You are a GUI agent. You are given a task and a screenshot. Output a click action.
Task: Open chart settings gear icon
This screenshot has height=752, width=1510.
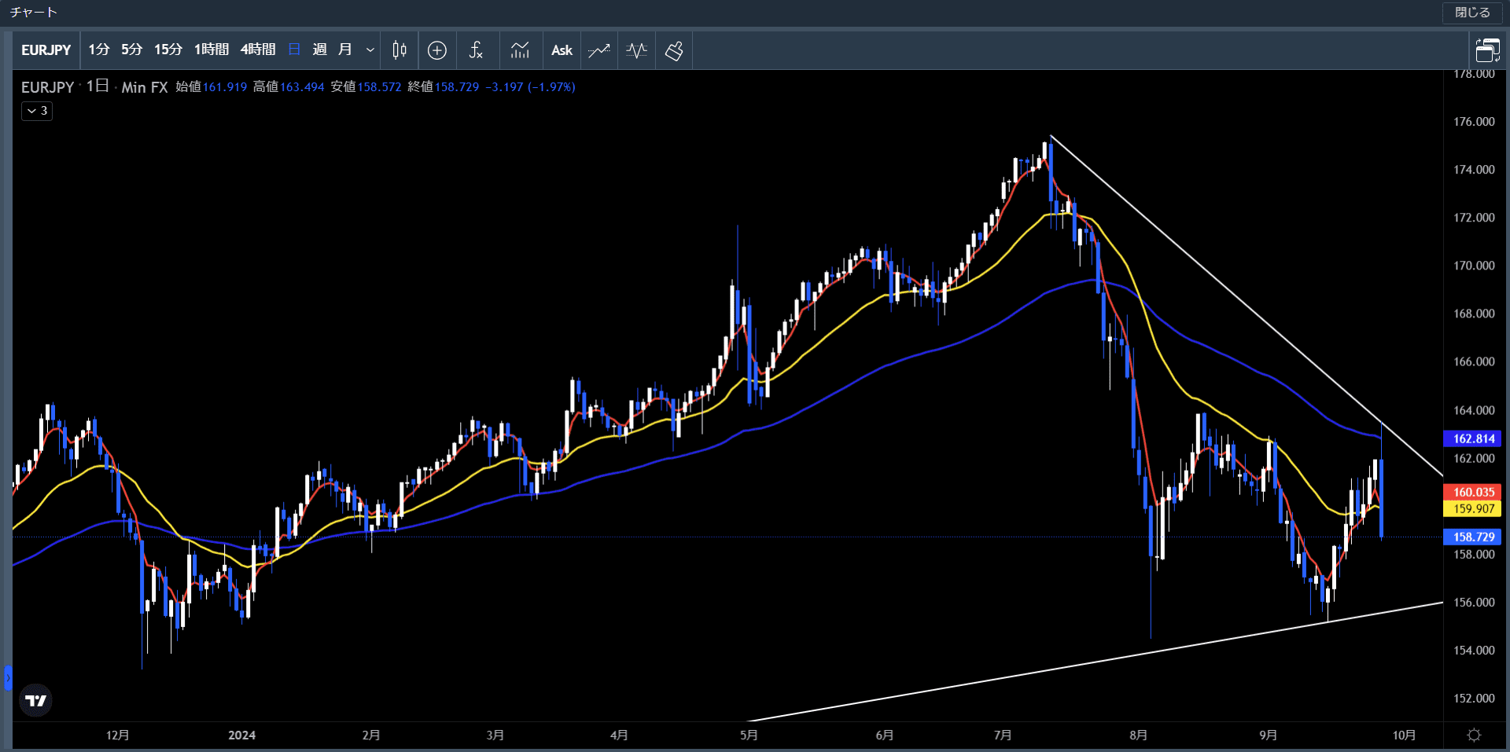1474,735
